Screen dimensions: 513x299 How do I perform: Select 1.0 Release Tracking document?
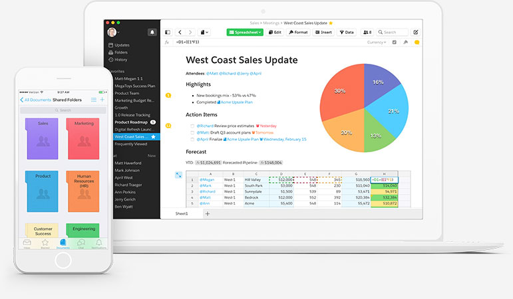click(x=132, y=115)
